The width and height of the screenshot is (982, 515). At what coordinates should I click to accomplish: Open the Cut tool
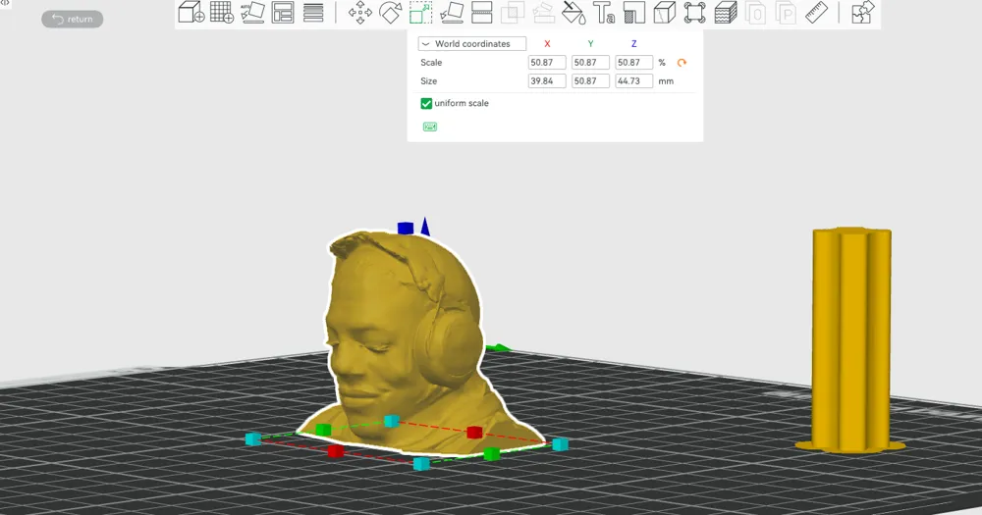tap(481, 12)
